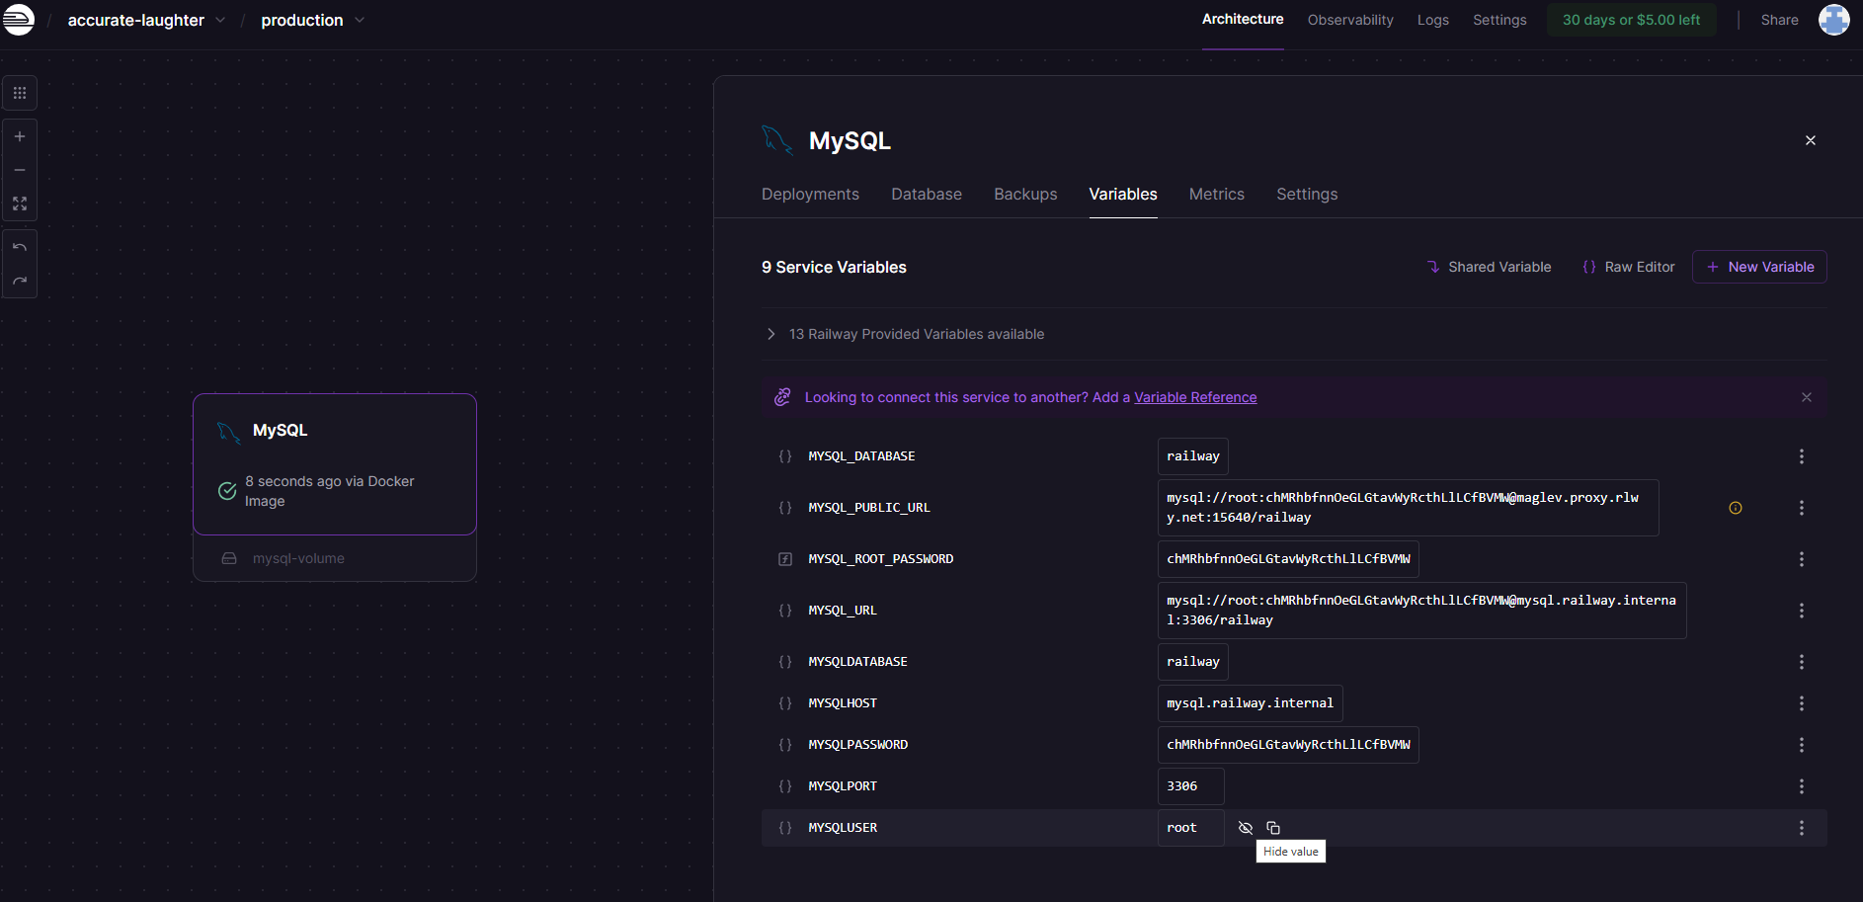1863x902 pixels.
Task: Open options menu for MYSQLHOST
Action: tap(1802, 703)
